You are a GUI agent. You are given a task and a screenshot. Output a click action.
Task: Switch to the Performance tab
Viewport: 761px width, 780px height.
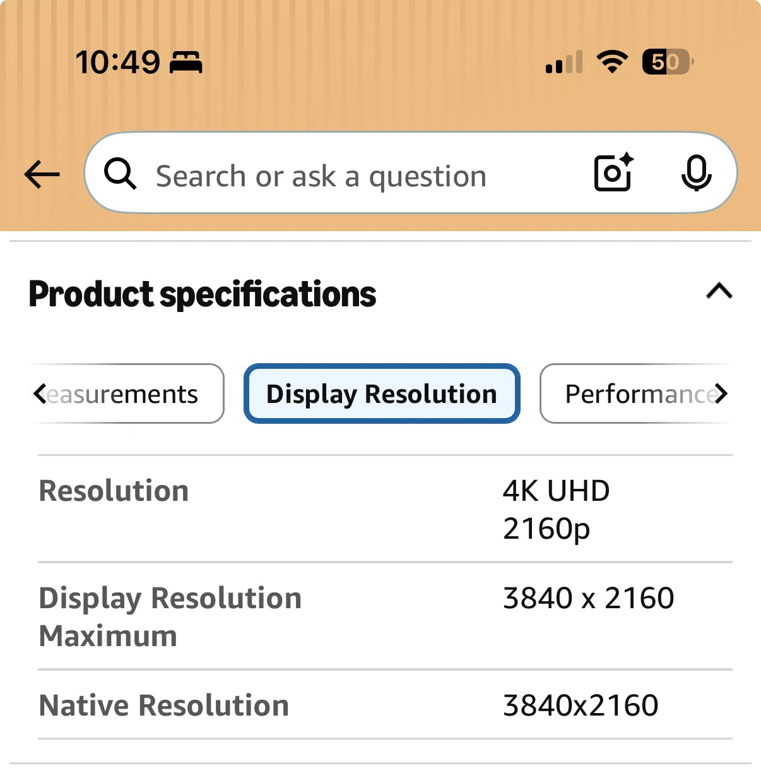[635, 393]
